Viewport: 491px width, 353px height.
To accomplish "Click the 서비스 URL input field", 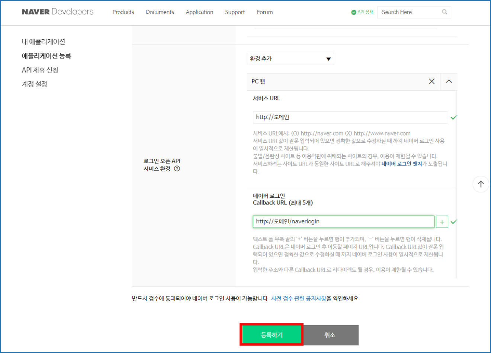I will (x=350, y=117).
